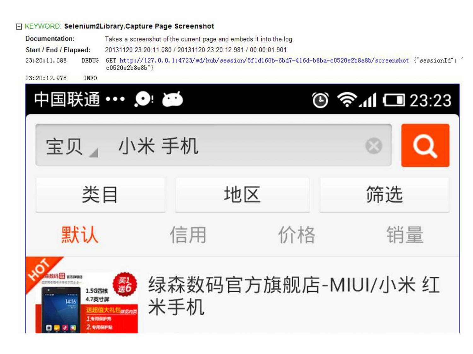Click the INFO log level text
The image size is (473, 354).
tap(90, 78)
